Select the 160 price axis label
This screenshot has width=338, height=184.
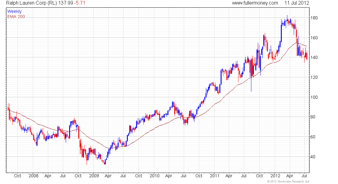(x=314, y=38)
